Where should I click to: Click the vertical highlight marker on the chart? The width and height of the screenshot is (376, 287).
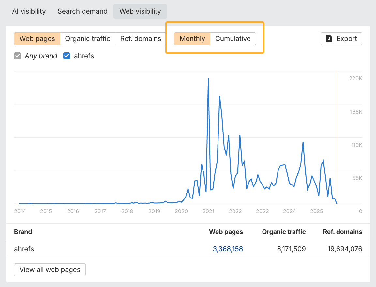click(337, 137)
